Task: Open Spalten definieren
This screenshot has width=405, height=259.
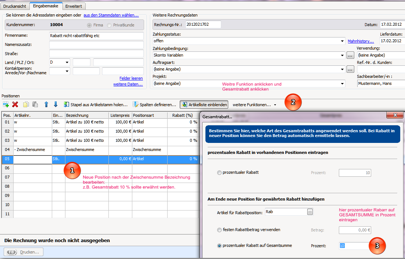Action: (x=154, y=105)
